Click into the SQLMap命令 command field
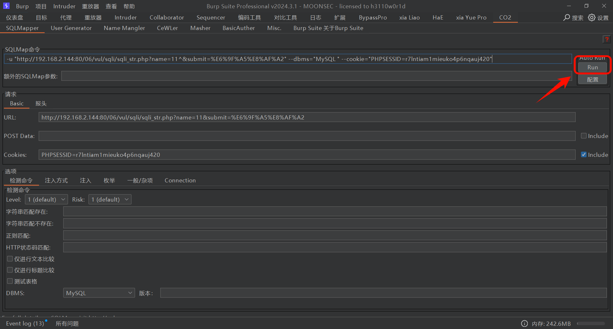 point(288,59)
